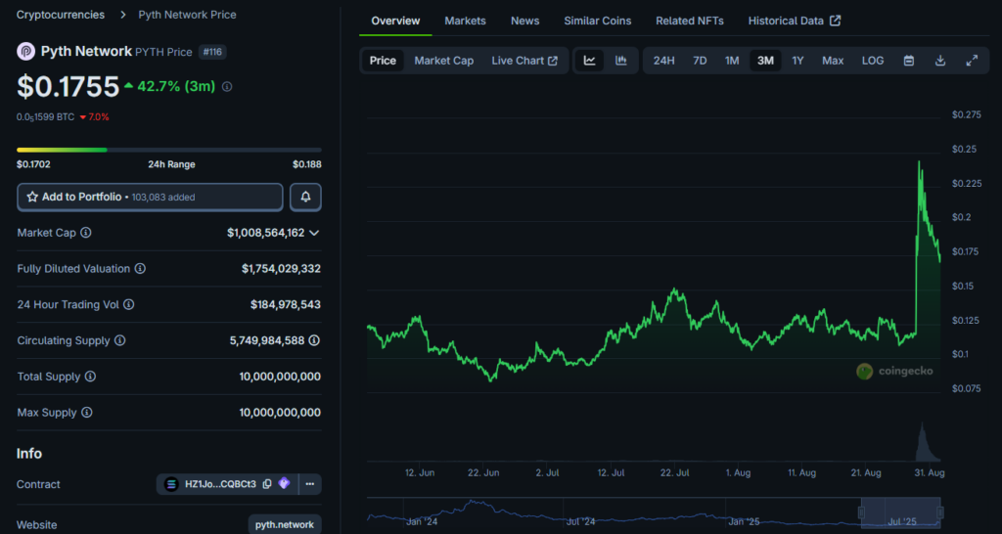Viewport: 1002px width, 534px height.
Task: Click the Add to Portfolio button
Action: coord(150,197)
